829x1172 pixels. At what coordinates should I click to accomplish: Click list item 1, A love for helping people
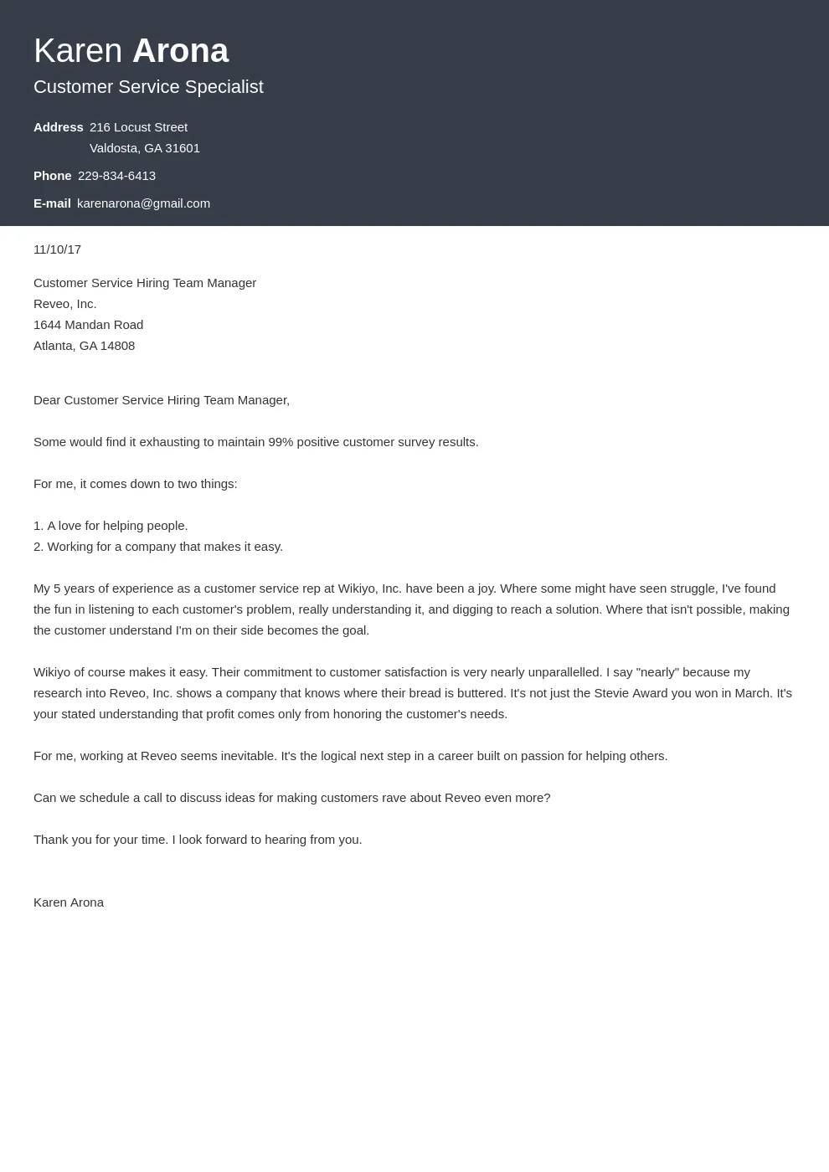point(111,526)
